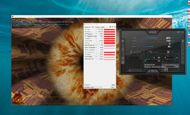This screenshot has height=115, width=190.
Task: Open the Fan Speed (%) sensor dropdown
Action: point(96,39)
